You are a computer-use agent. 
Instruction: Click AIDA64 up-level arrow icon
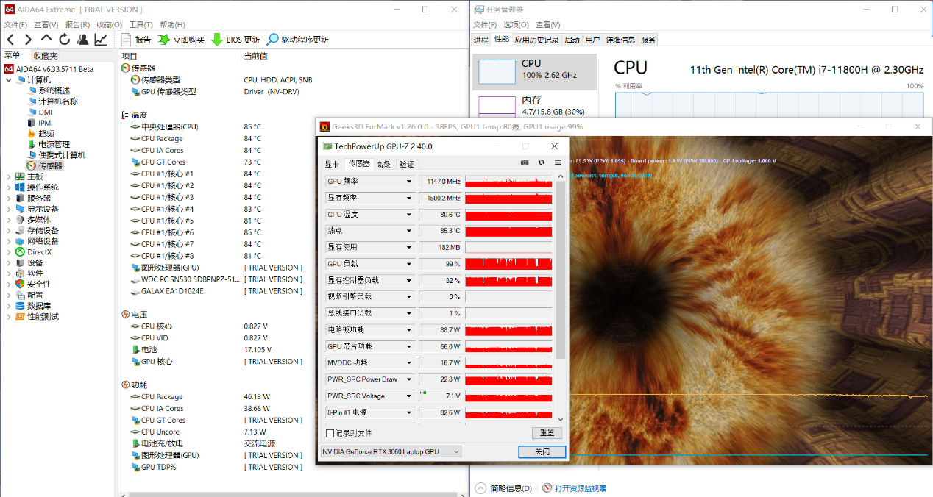pyautogui.click(x=46, y=39)
